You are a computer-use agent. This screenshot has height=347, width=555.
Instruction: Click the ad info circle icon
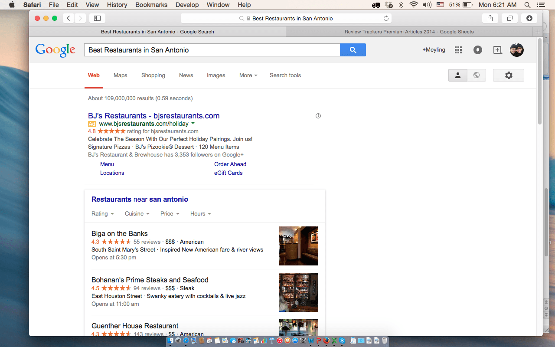coord(318,116)
